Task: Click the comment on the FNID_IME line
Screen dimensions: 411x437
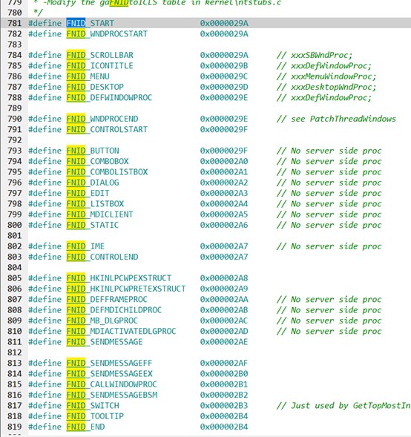Action: pyautogui.click(x=329, y=246)
